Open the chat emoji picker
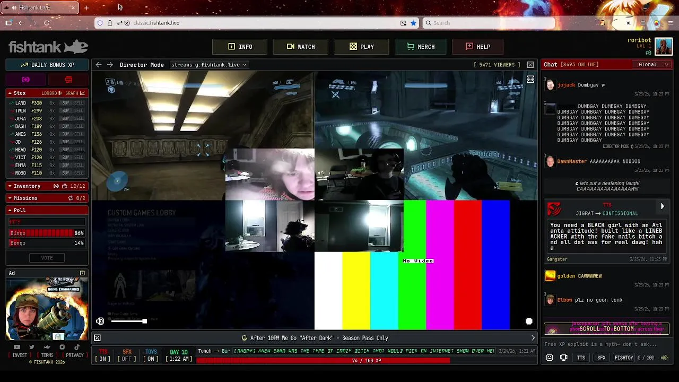This screenshot has height=382, width=679. point(550,358)
